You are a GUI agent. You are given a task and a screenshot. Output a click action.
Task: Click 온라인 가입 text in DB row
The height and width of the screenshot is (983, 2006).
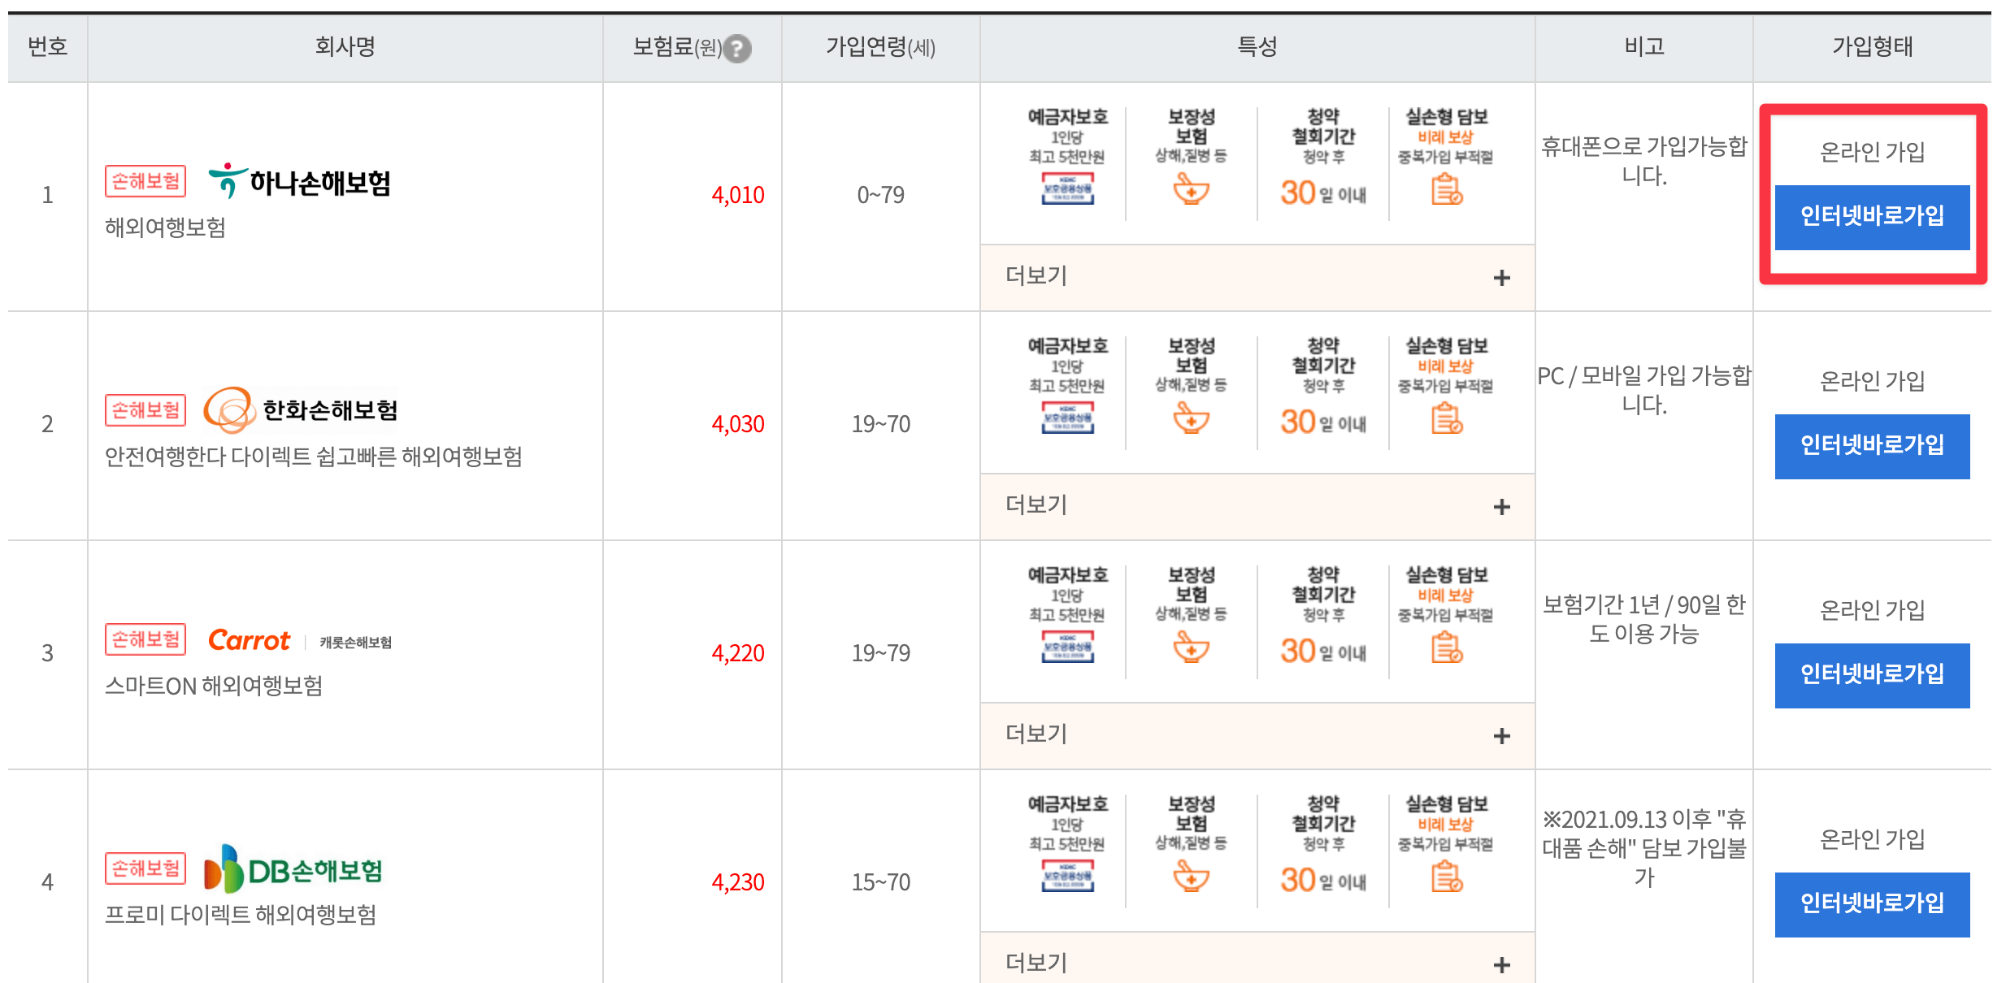tap(1872, 839)
